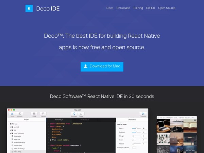Click the BackgroundColor swatch
This screenshot has height=153, width=204.
click(134, 148)
